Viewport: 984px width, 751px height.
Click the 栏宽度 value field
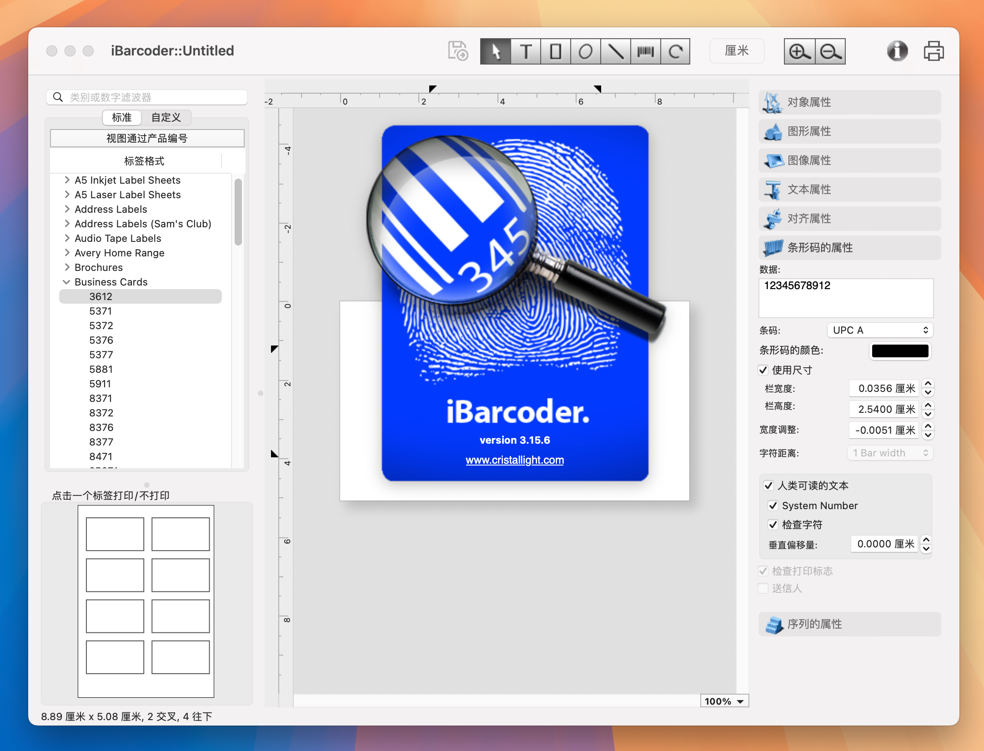pyautogui.click(x=884, y=388)
